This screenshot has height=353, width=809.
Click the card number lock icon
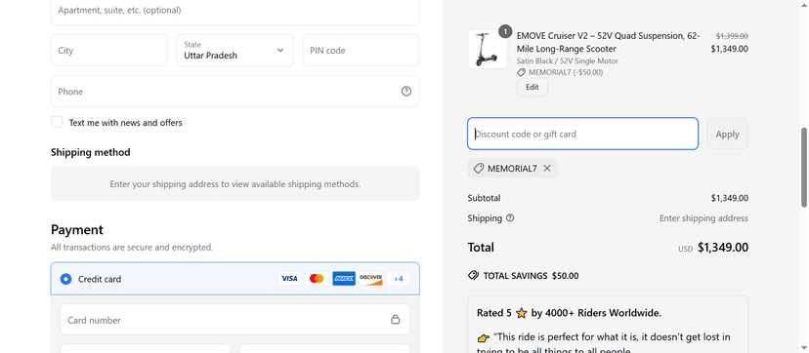click(395, 320)
